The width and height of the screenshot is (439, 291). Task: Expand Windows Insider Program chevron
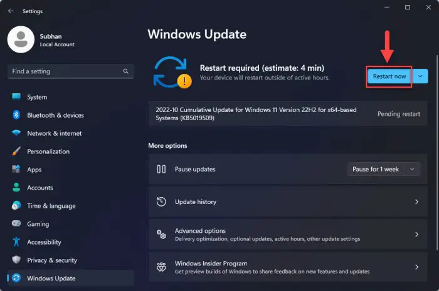416,267
